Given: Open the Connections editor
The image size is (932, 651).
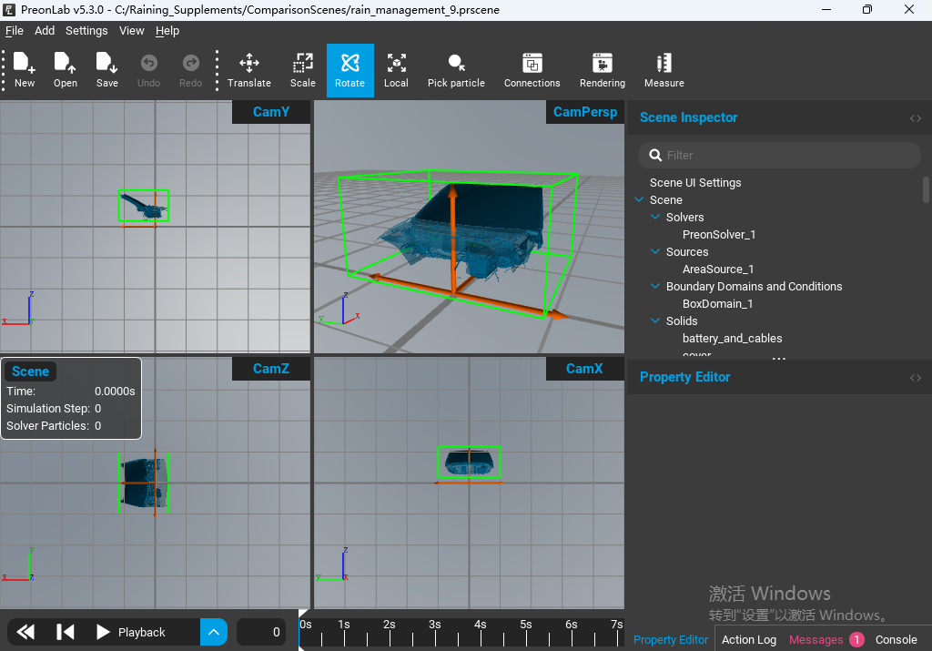Looking at the screenshot, I should (x=532, y=70).
